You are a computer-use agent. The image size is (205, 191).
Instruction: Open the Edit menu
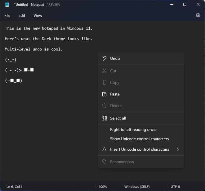[x=22, y=15]
